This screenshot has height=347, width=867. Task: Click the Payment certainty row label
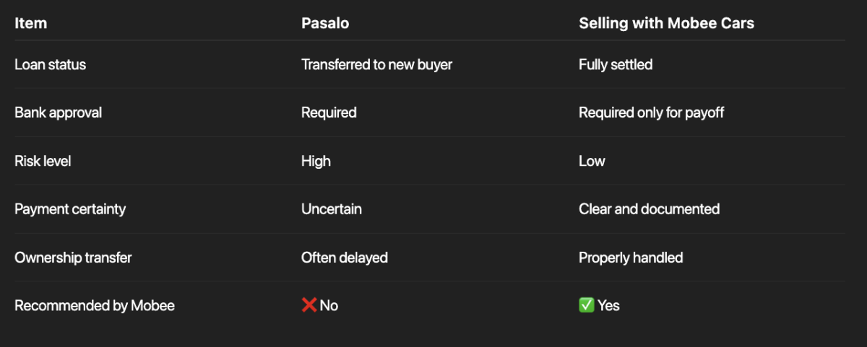70,209
